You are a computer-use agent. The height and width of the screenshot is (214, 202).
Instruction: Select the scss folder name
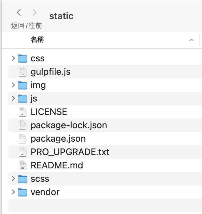(40, 179)
